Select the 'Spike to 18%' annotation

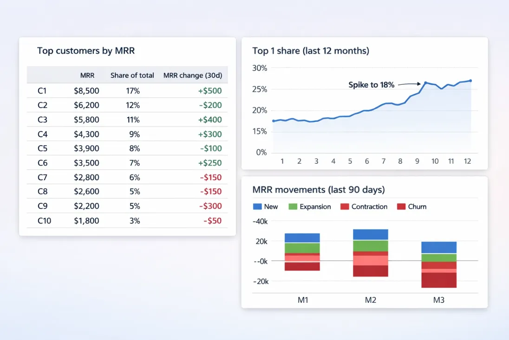372,85
